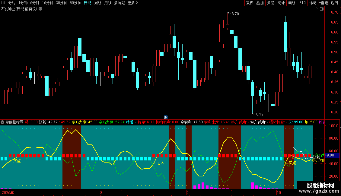
Task: Expand dropdown beside 农发种业 title
Action: 40,9
